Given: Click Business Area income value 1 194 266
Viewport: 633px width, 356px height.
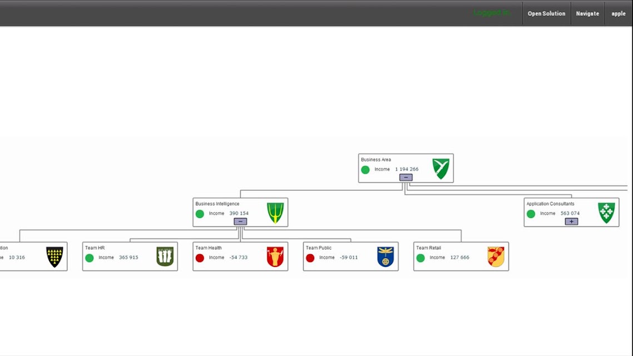Looking at the screenshot, I should click(407, 169).
